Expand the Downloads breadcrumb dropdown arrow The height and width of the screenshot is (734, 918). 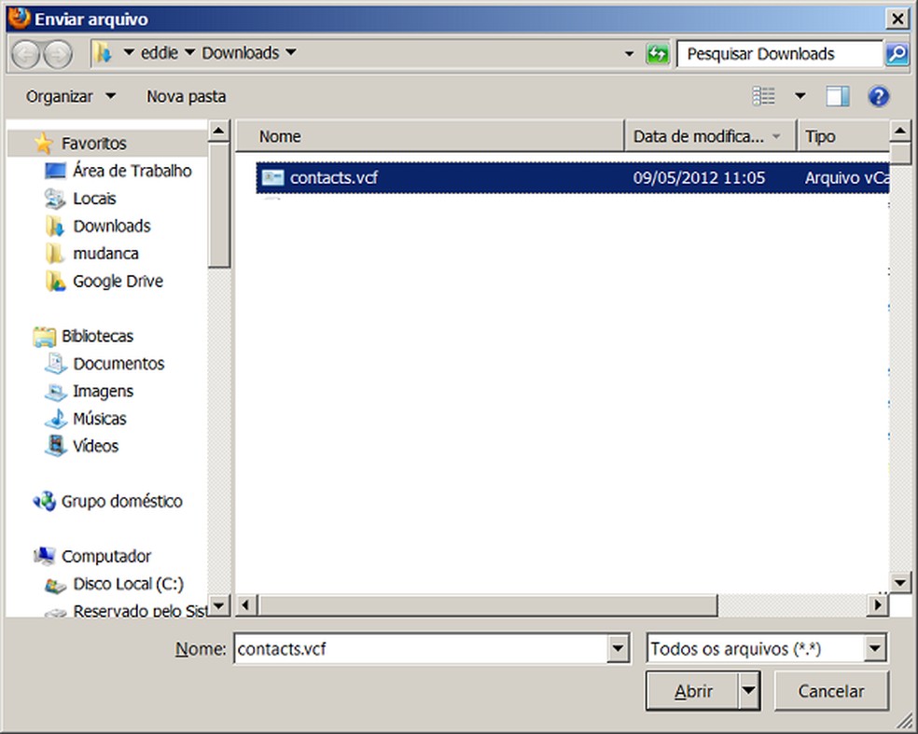(x=291, y=52)
